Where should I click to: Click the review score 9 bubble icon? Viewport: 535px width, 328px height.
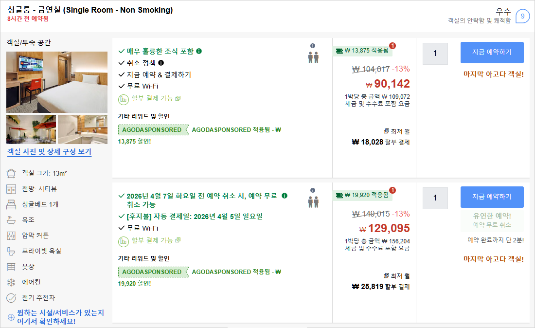pos(522,16)
